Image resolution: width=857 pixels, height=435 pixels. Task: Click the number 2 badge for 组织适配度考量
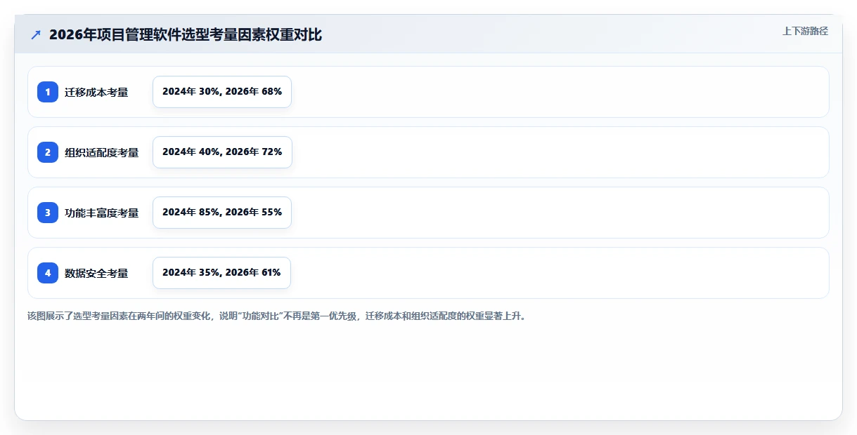coord(48,152)
